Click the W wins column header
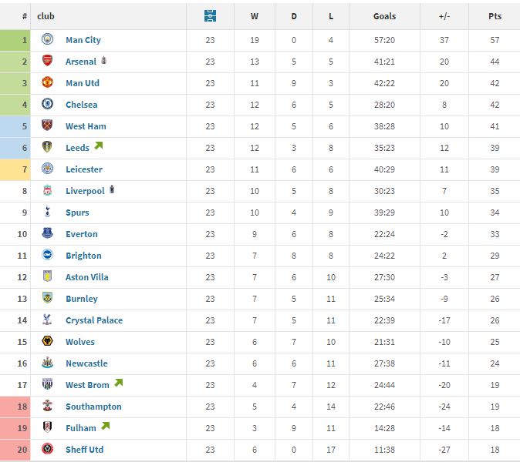 point(255,16)
